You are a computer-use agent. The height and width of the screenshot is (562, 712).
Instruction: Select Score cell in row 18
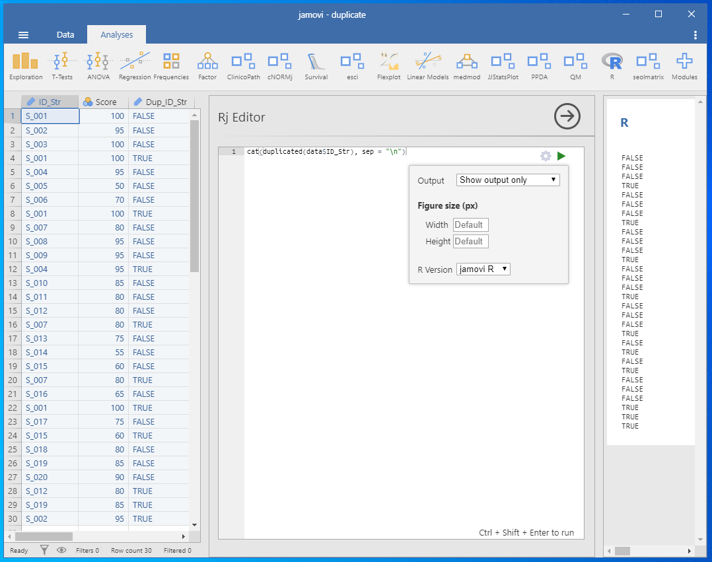104,352
